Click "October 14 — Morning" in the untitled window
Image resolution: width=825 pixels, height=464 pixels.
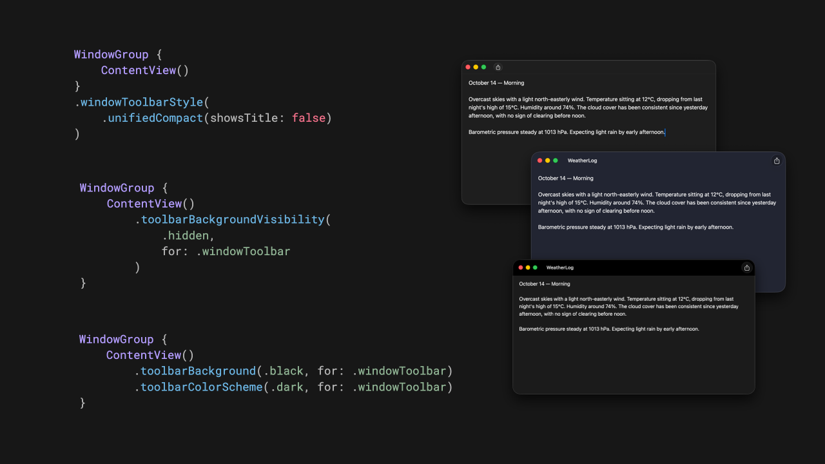496,83
